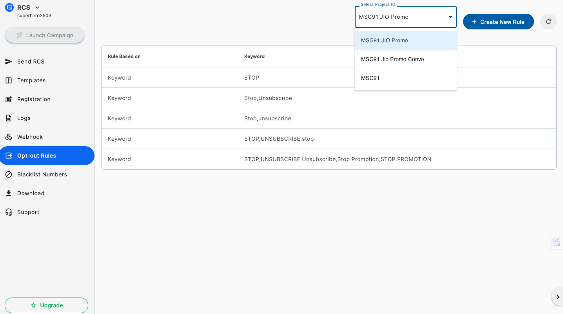Click the star icon on Upgrade

coord(33,305)
